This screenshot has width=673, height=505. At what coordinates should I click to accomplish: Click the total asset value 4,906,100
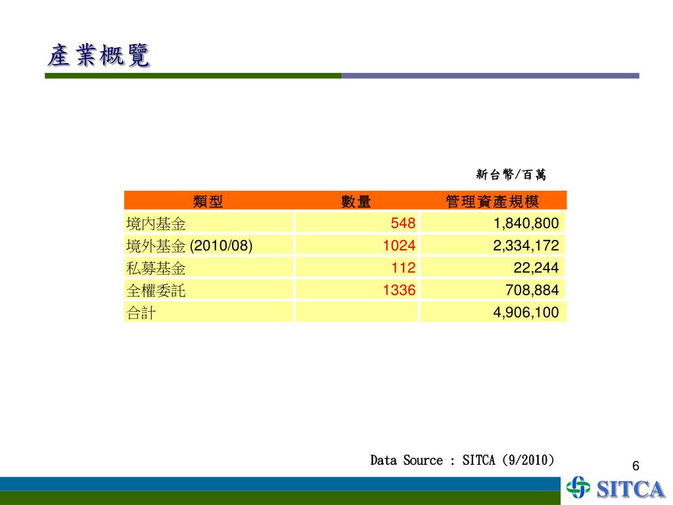point(526,312)
